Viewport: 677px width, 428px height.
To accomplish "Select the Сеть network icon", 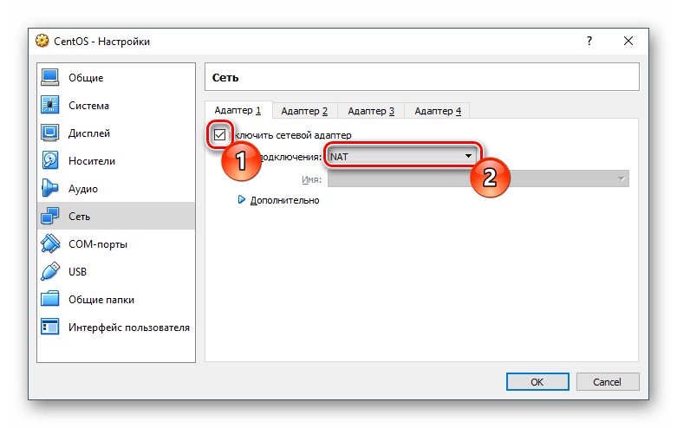I will 50,216.
